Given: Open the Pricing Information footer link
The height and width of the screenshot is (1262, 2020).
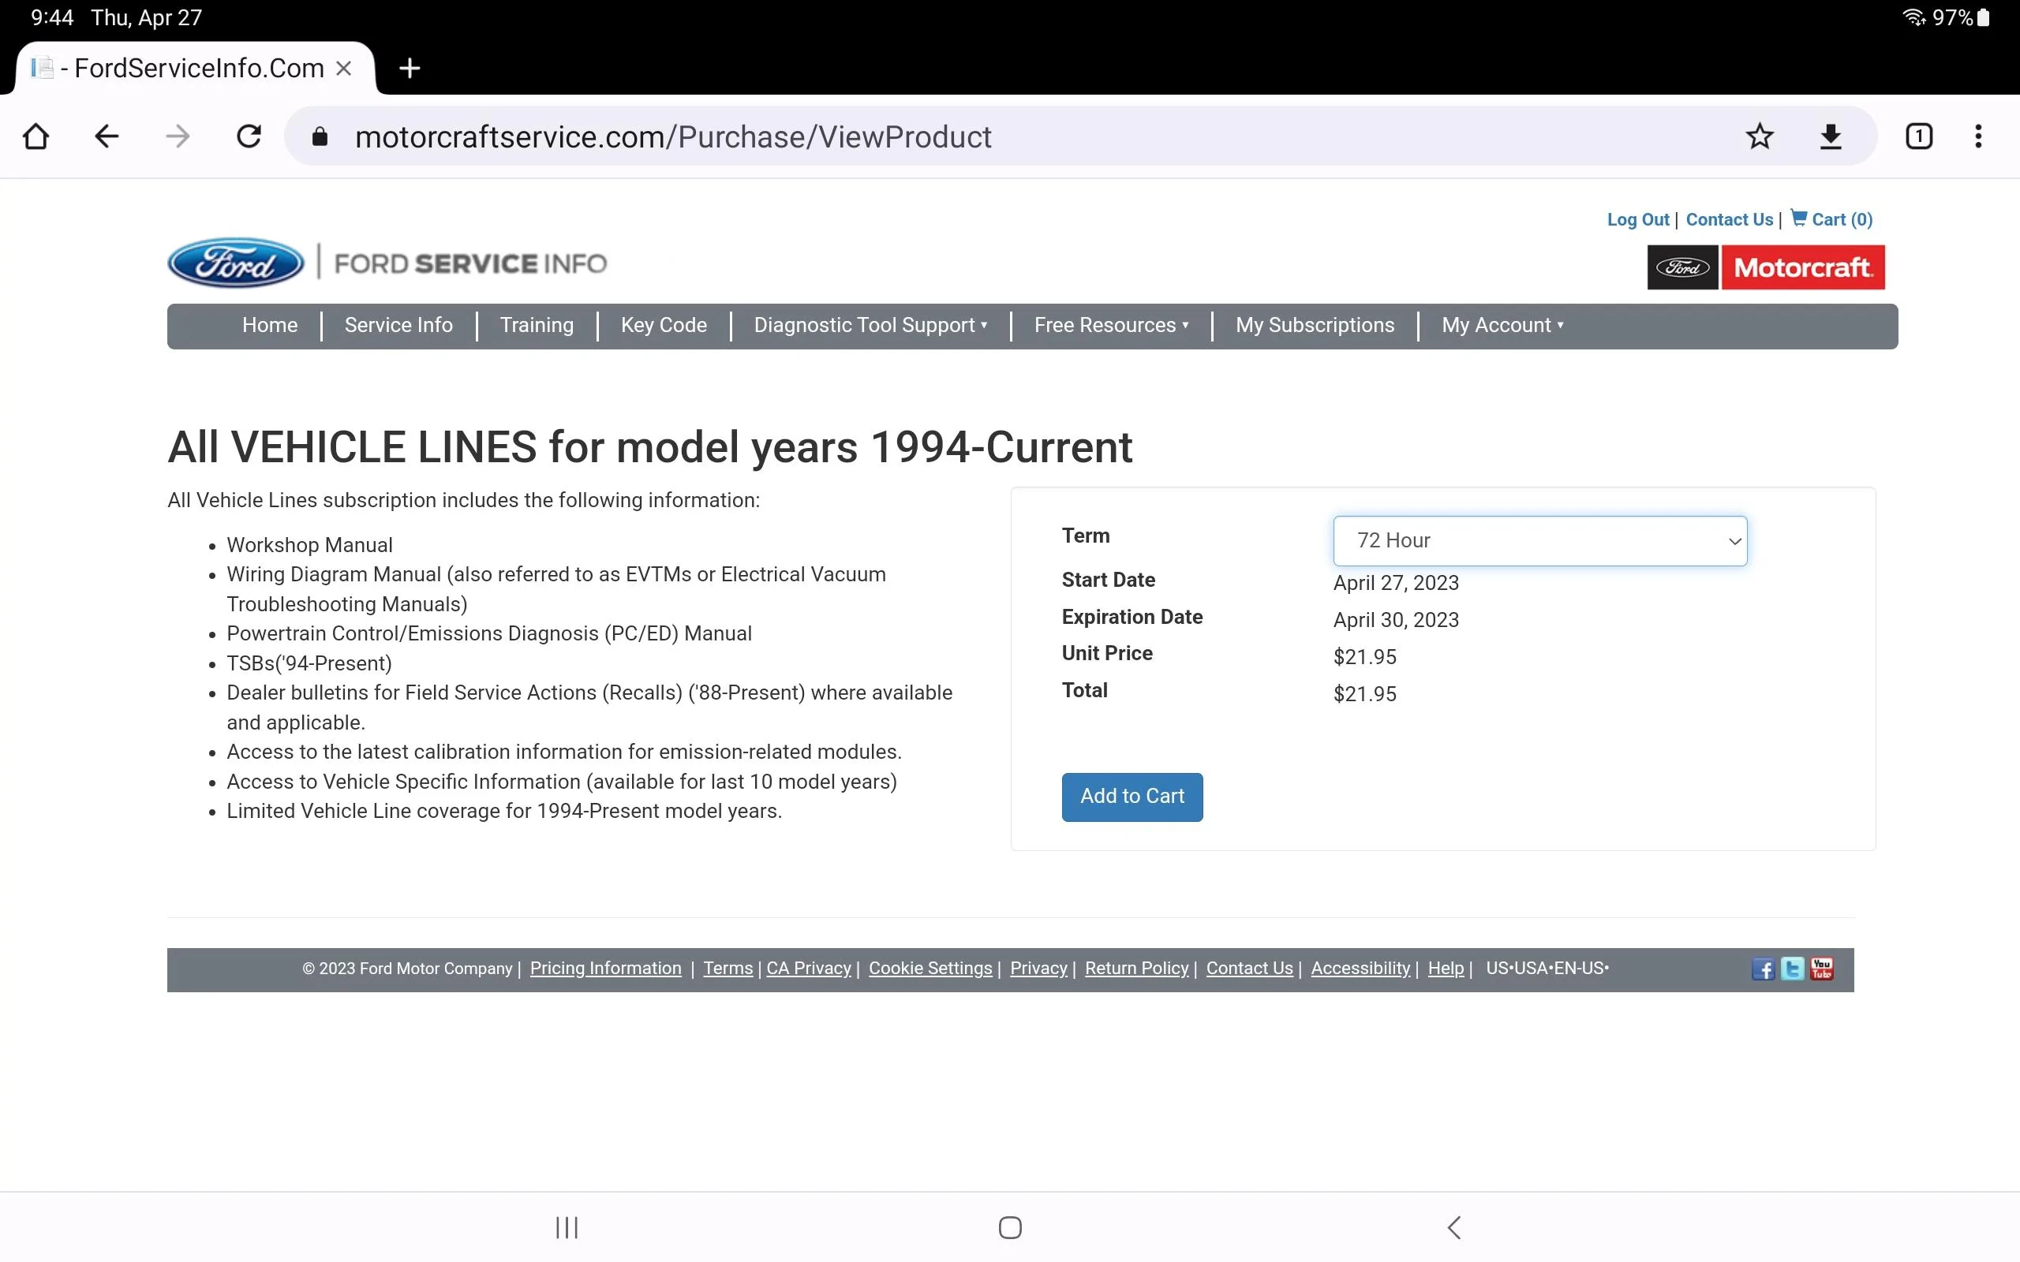Looking at the screenshot, I should tap(605, 969).
